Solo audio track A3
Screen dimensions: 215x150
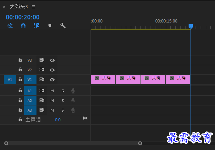coord(62,110)
